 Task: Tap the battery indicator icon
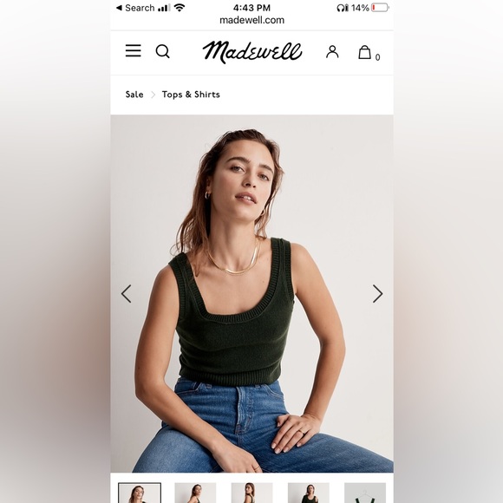pyautogui.click(x=380, y=8)
